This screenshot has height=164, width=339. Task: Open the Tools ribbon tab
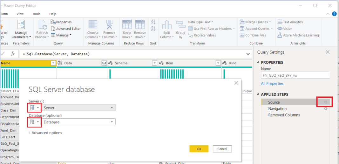pos(36,14)
